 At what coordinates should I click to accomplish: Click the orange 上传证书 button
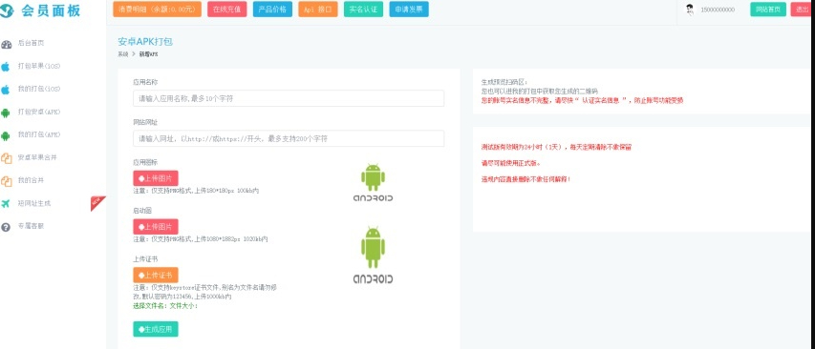click(x=156, y=275)
